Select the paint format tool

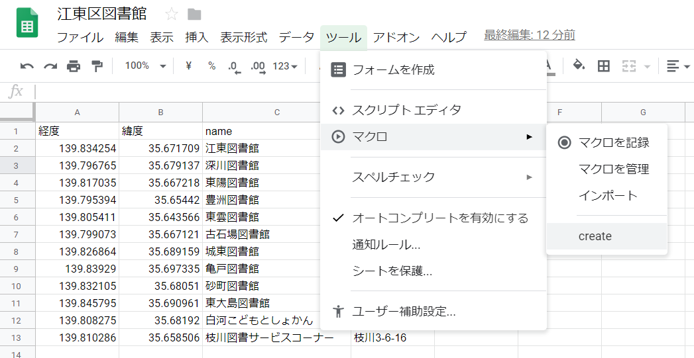click(97, 66)
